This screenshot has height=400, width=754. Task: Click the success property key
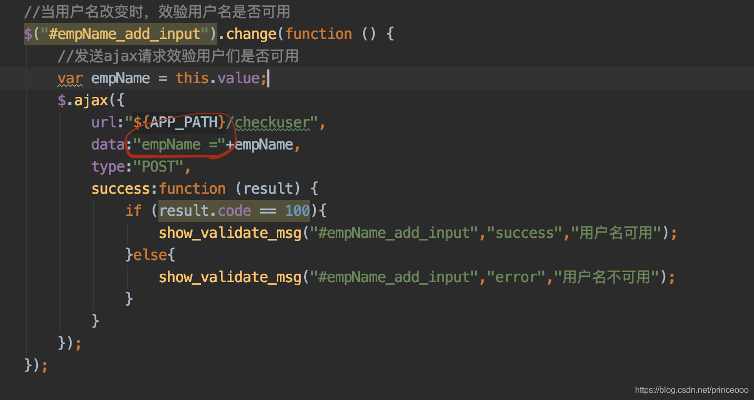coord(120,189)
